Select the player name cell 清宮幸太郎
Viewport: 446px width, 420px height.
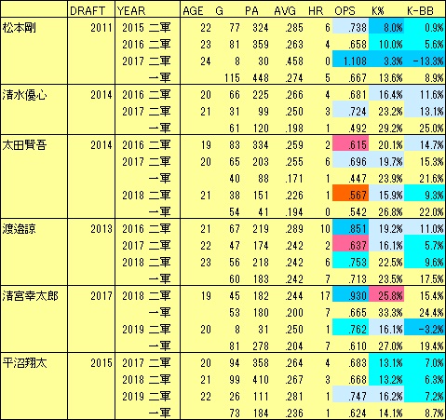(x=30, y=296)
